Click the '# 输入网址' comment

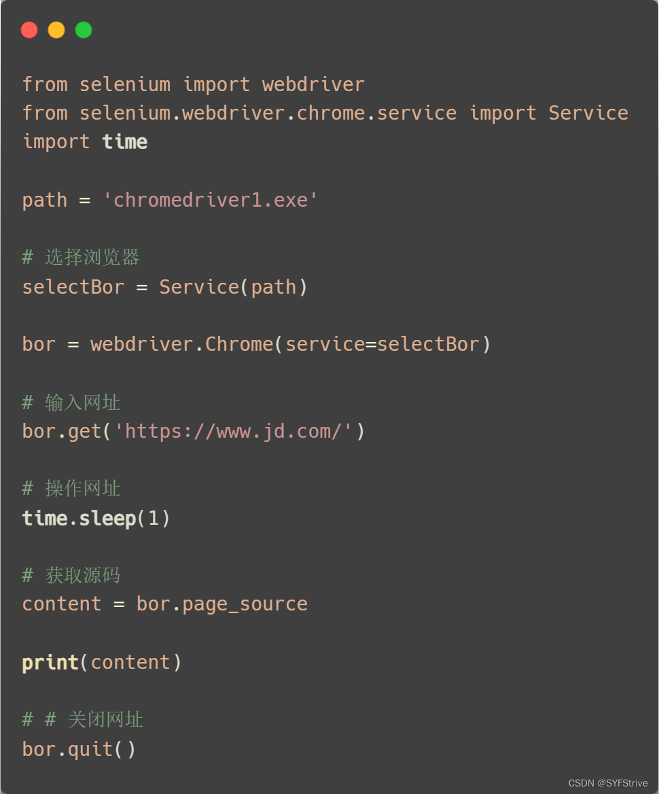pyautogui.click(x=71, y=402)
